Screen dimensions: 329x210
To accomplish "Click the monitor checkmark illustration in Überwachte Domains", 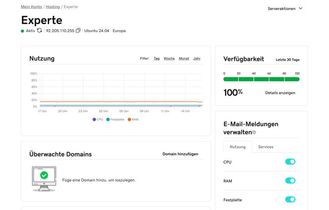I will pos(44,178).
